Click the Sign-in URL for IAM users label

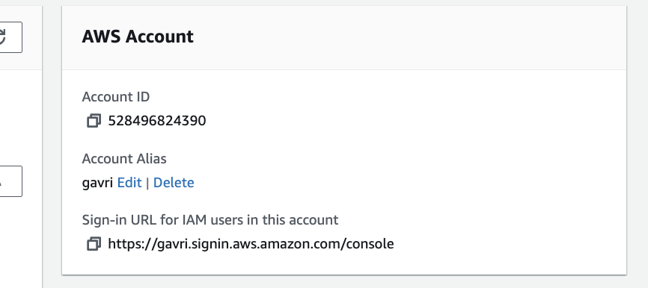click(x=210, y=219)
